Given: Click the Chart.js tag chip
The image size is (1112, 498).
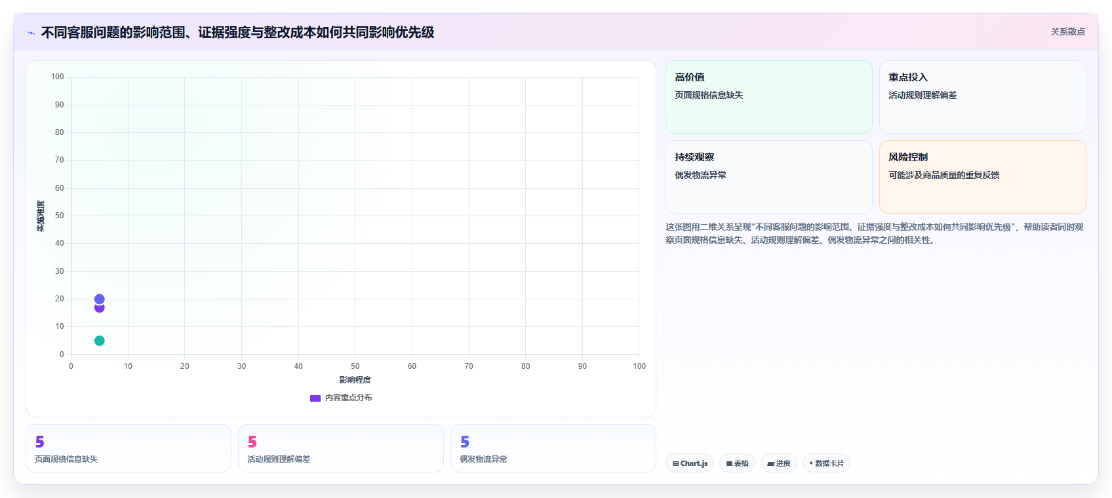Looking at the screenshot, I should (690, 463).
